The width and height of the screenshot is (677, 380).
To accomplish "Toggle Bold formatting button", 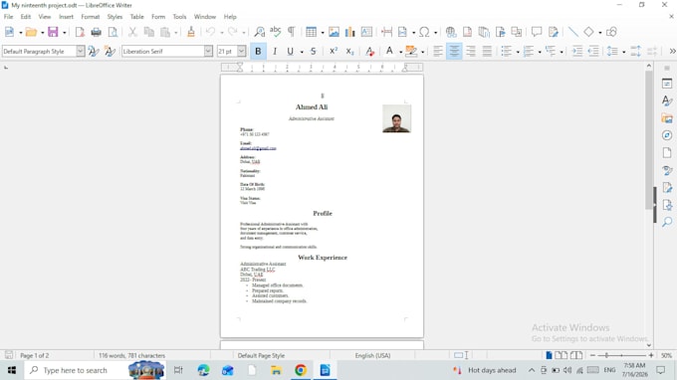I will pos(258,52).
